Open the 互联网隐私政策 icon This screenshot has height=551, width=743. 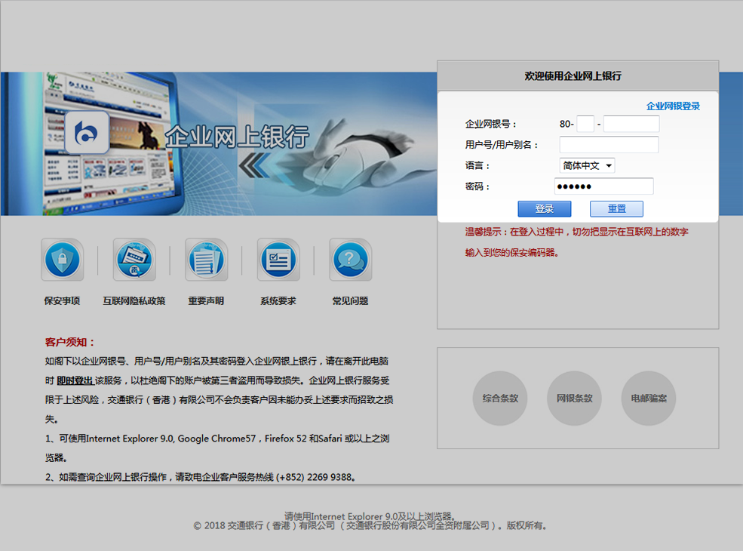coord(134,260)
